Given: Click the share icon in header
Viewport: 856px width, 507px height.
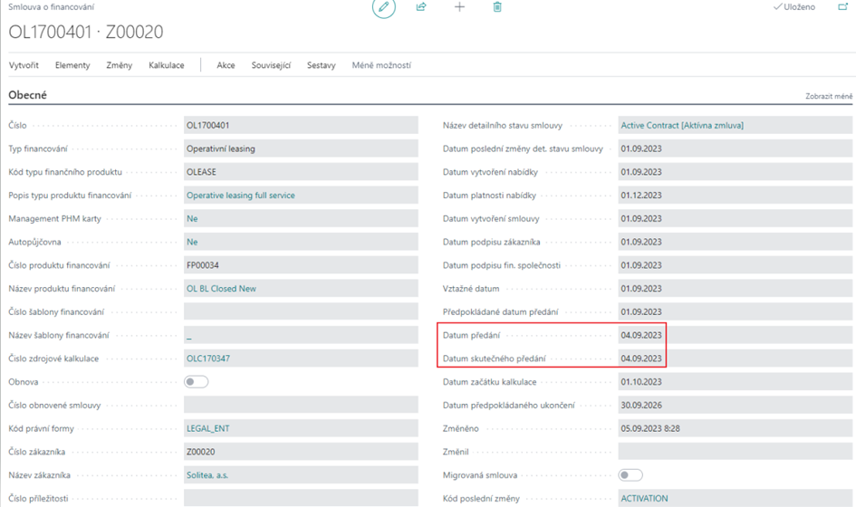Looking at the screenshot, I should click(421, 7).
